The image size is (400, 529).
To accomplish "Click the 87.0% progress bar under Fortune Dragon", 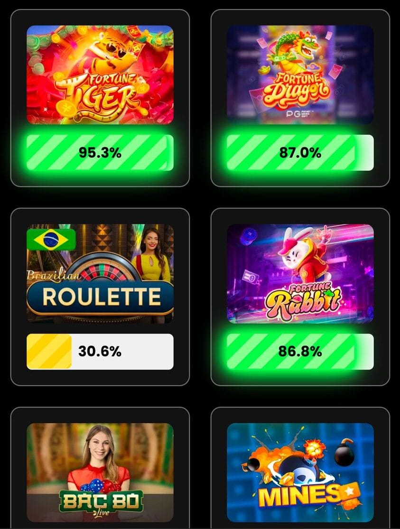I will pos(300,152).
